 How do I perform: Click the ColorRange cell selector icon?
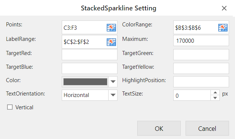223,28
